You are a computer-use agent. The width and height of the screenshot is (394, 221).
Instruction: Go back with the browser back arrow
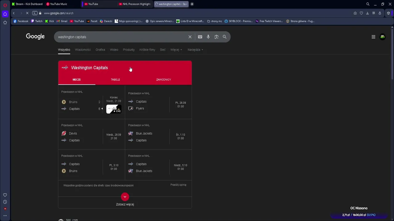click(14, 13)
